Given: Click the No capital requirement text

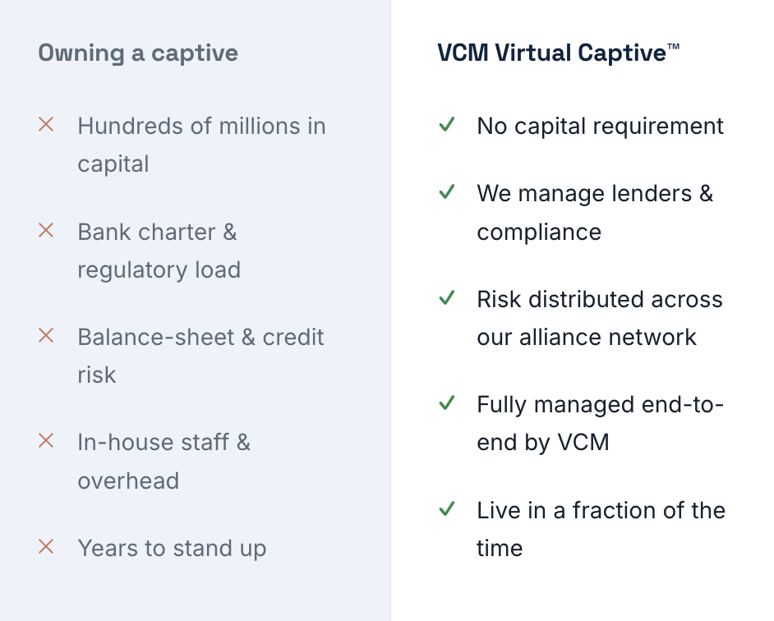Looking at the screenshot, I should tap(601, 126).
